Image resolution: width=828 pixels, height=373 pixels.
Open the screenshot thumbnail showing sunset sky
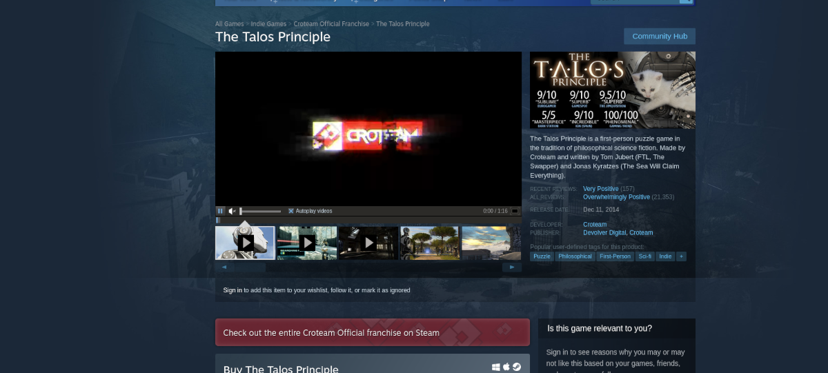point(491,243)
